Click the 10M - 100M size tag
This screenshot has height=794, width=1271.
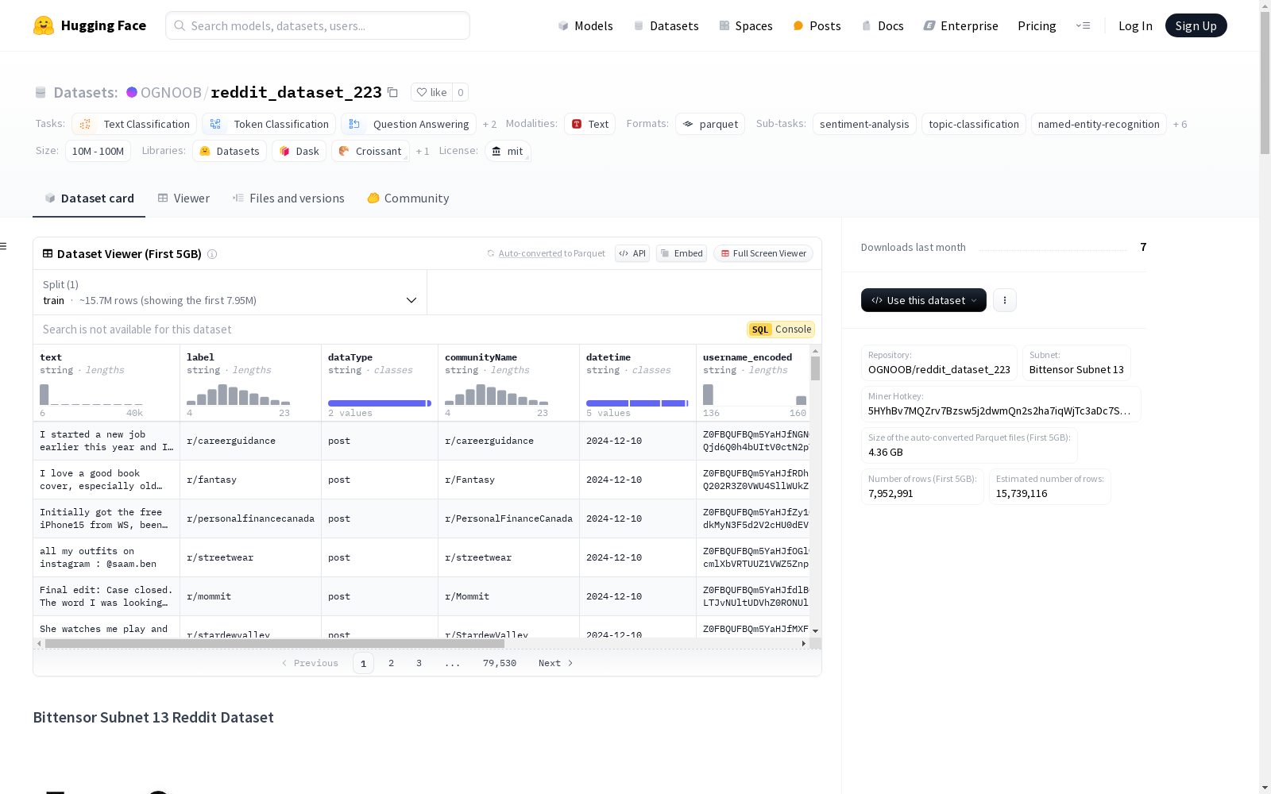[x=98, y=151]
